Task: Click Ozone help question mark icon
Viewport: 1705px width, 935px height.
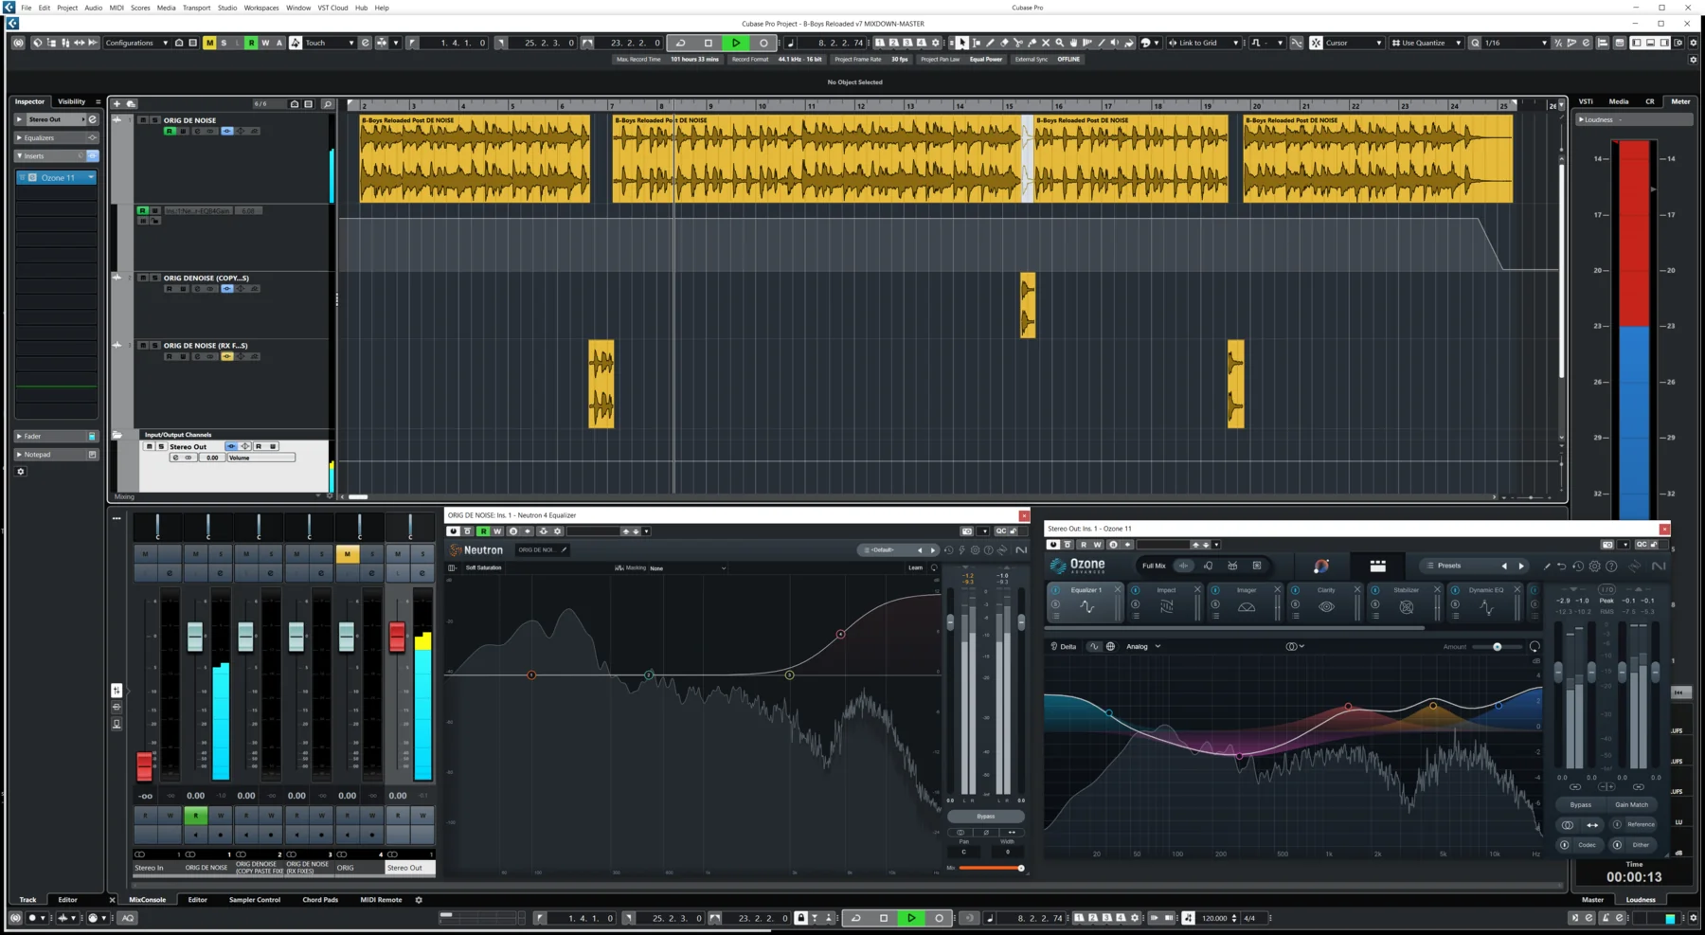Action: (x=1611, y=566)
